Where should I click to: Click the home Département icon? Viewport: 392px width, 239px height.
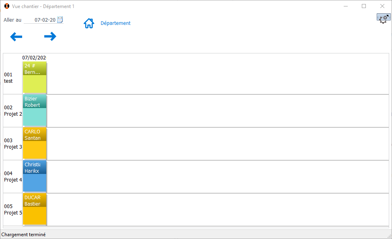[89, 23]
